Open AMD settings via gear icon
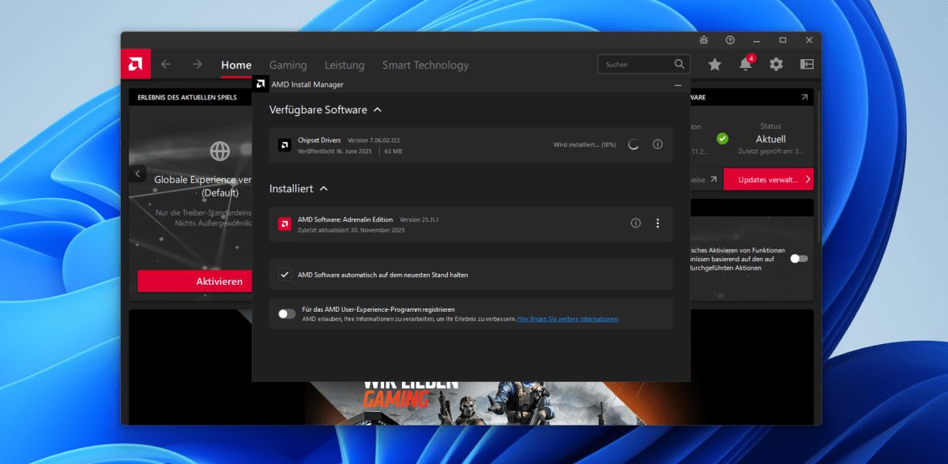 [x=776, y=64]
